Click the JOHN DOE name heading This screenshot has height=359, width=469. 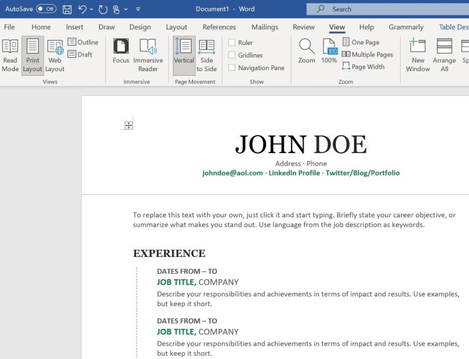click(x=301, y=144)
